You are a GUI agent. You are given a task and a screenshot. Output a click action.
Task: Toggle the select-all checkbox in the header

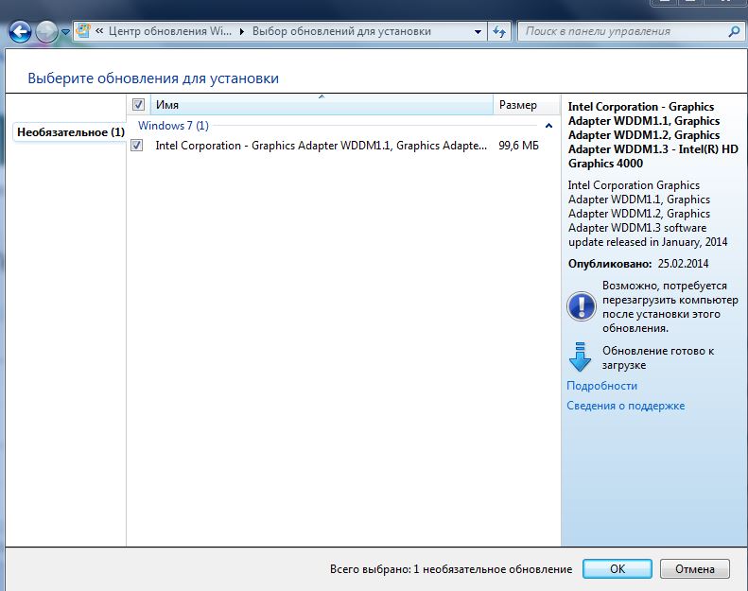pyautogui.click(x=138, y=104)
